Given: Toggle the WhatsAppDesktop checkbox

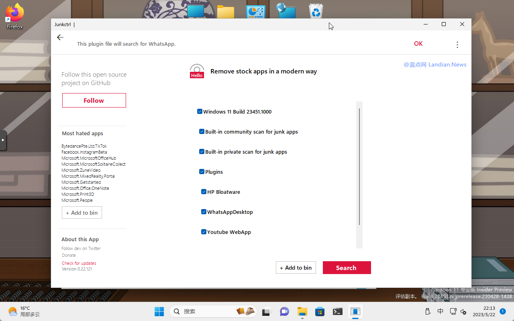Looking at the screenshot, I should [x=204, y=212].
